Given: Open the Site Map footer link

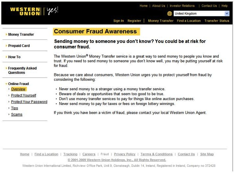Looking at the screenshot, I should pos(207,154).
